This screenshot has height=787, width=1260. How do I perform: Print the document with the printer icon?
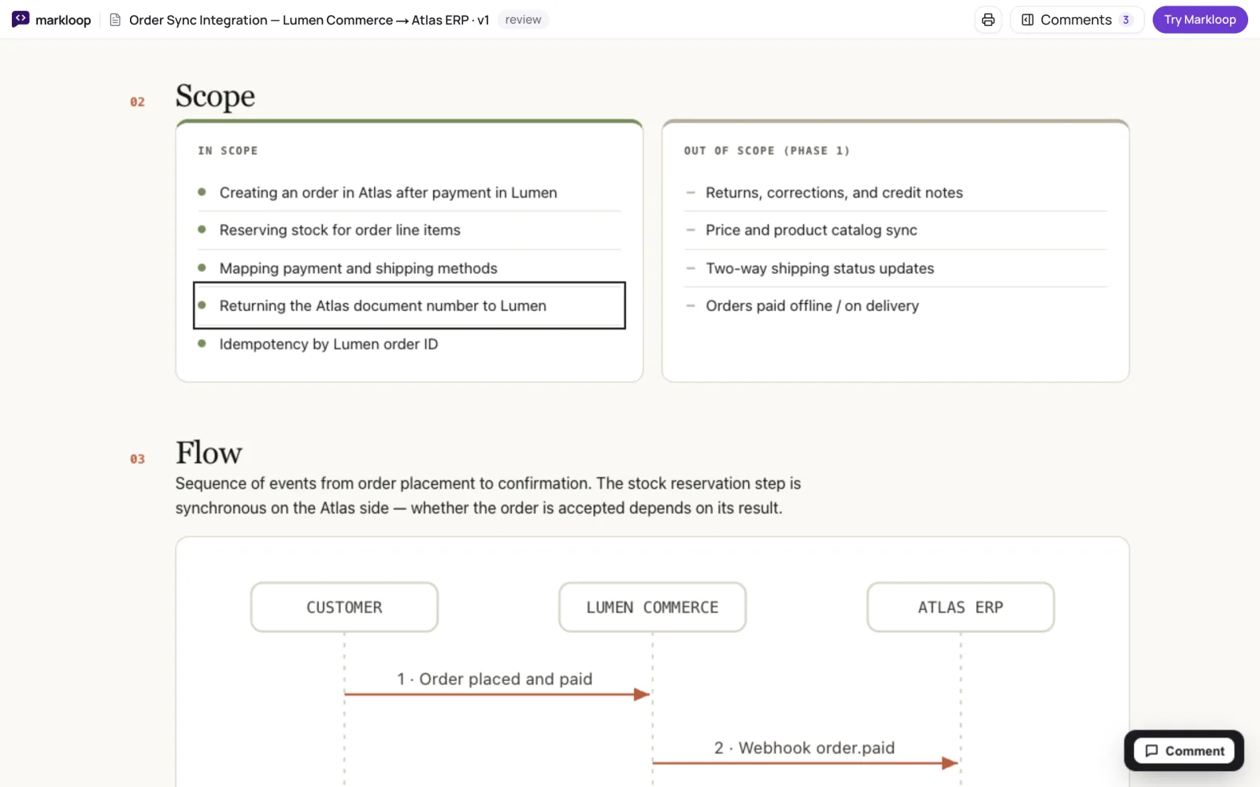(988, 20)
